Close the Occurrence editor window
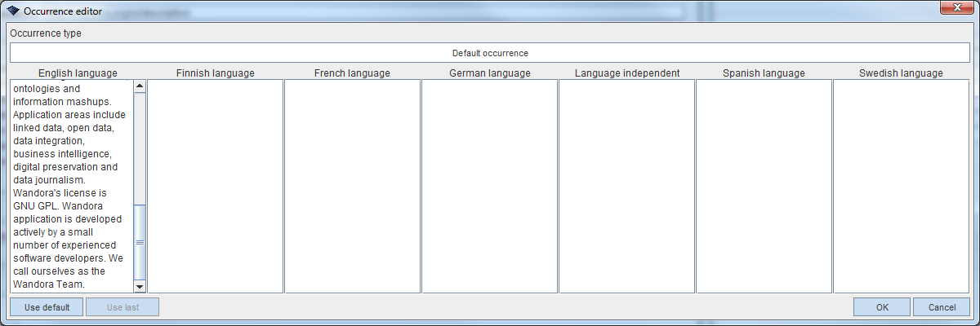980x326 pixels. click(951, 10)
